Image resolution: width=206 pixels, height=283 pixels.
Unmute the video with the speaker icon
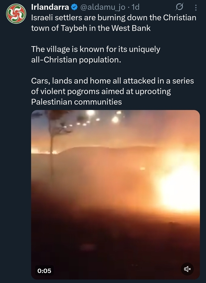tap(187, 269)
